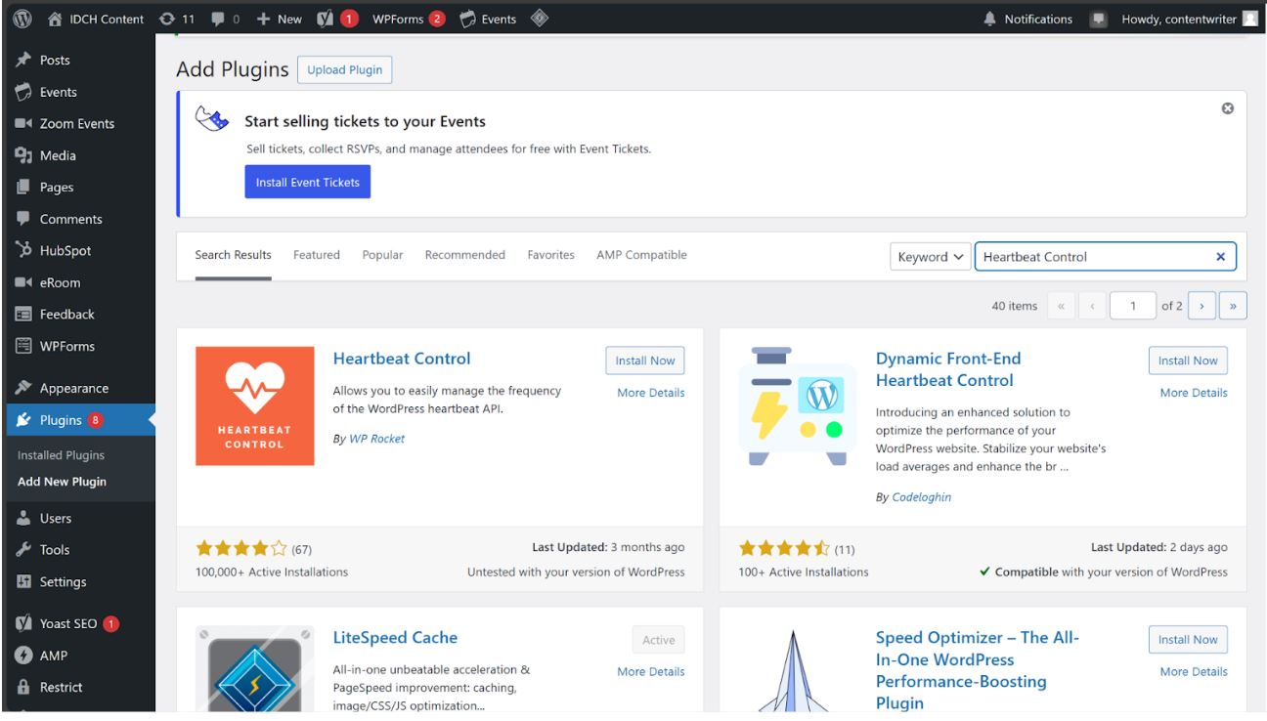
Task: View More Details for Speed Optimizer
Action: point(1194,671)
